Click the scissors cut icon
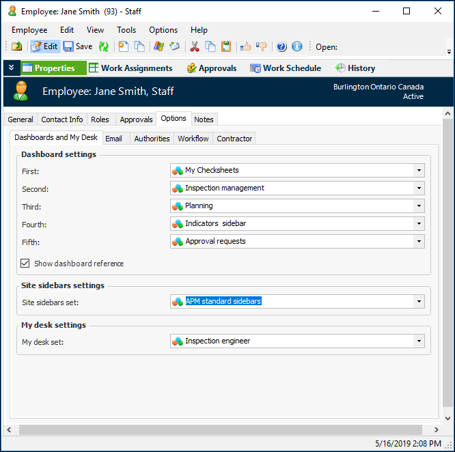The image size is (455, 452). pyautogui.click(x=195, y=46)
